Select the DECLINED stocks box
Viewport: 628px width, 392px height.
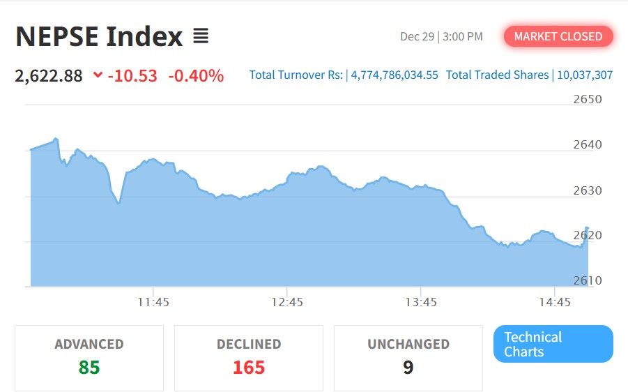point(249,357)
